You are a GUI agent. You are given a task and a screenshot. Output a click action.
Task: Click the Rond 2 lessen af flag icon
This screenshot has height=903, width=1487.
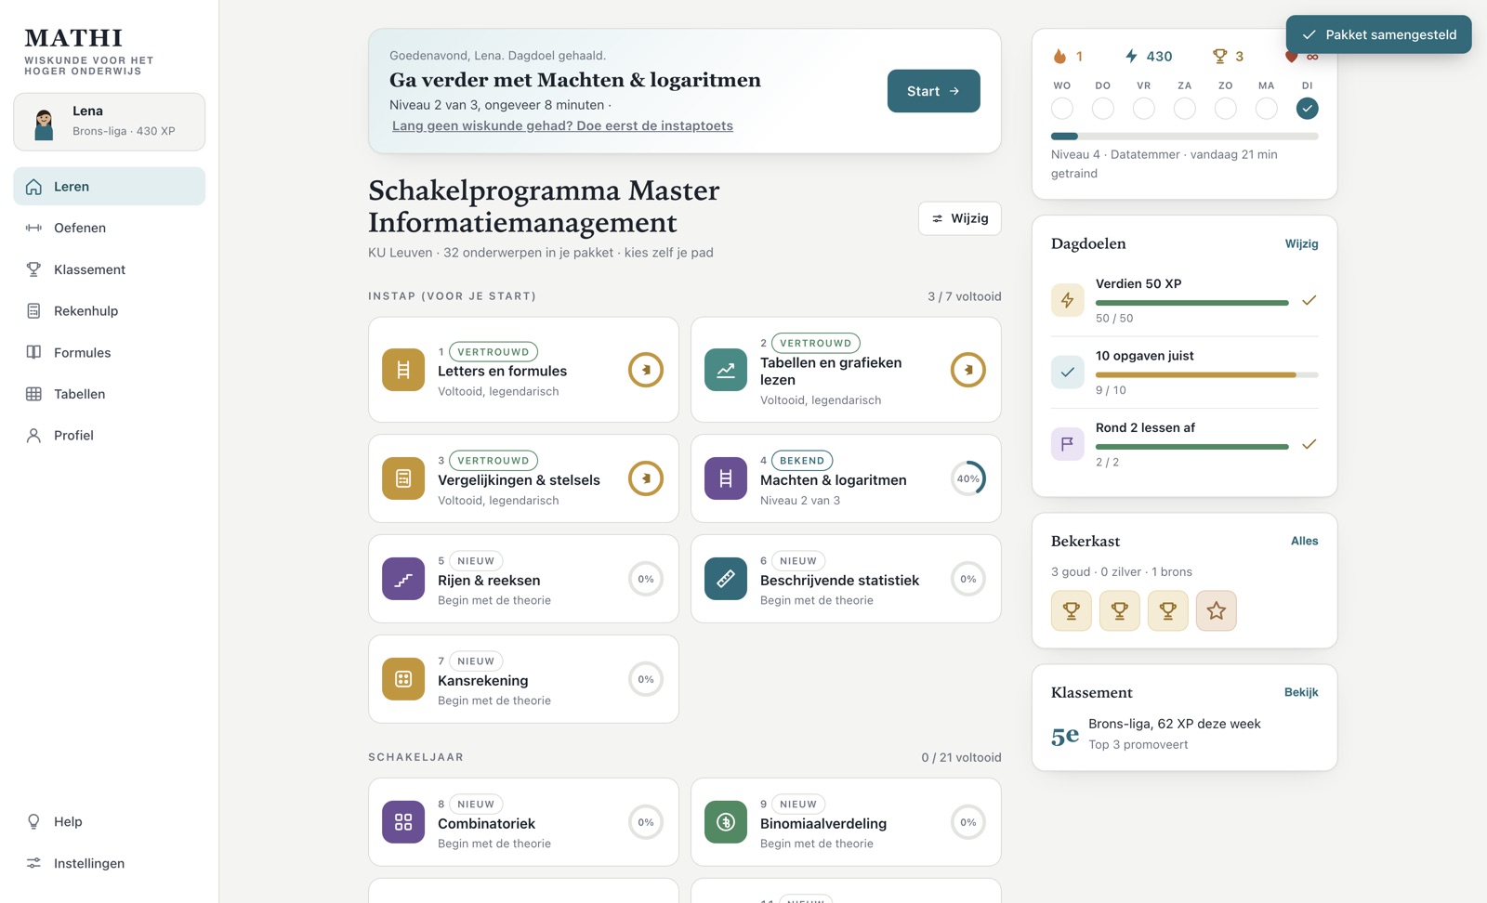1068,444
